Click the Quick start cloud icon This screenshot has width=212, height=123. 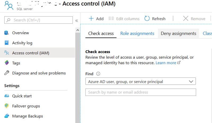(x=6, y=96)
